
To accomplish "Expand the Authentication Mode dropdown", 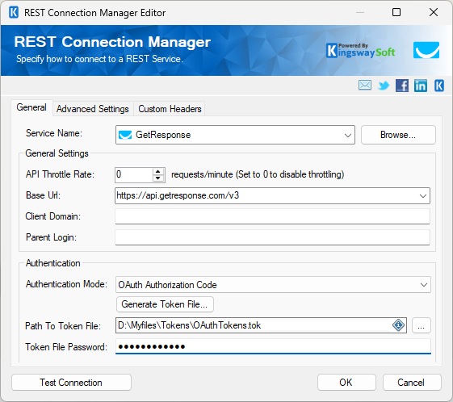I will 424,285.
